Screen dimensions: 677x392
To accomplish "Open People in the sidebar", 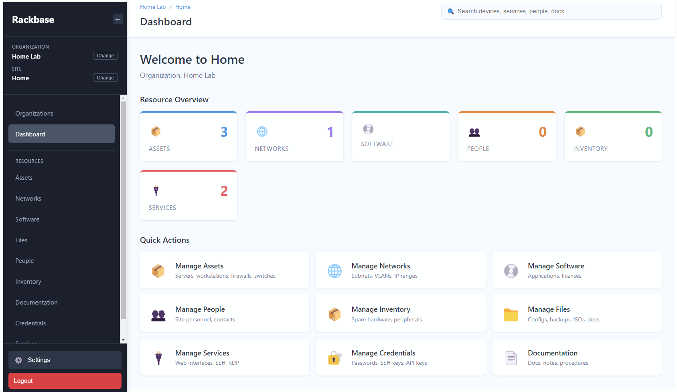I will (61, 261).
